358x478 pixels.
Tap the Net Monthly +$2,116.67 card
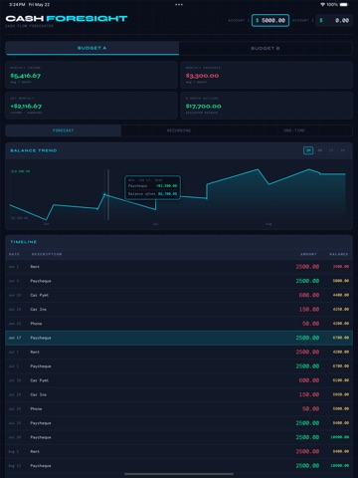[91, 106]
